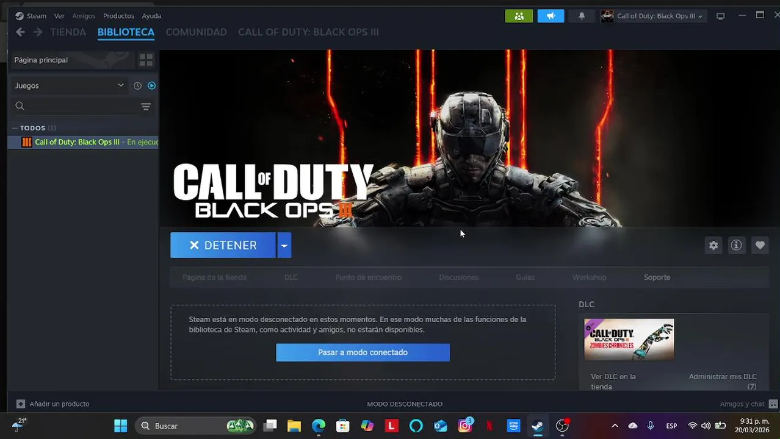Open the dropdown arrow next to DETENER

pos(284,245)
